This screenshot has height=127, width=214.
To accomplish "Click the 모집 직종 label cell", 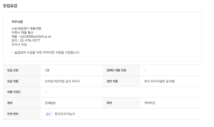I will point(13,81).
